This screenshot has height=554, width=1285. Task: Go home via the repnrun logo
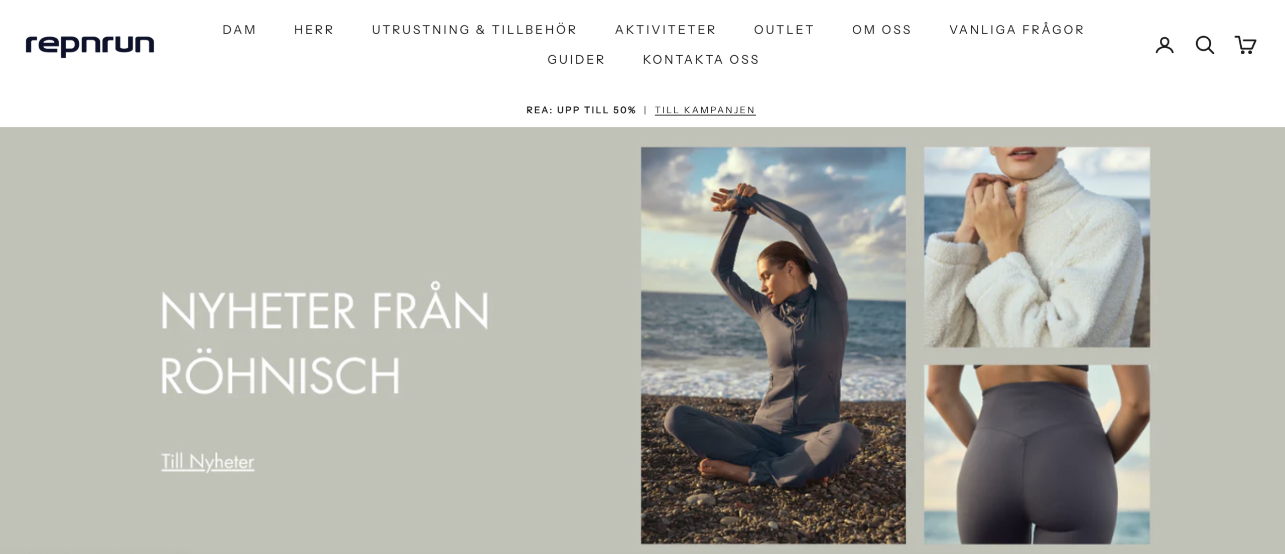pyautogui.click(x=90, y=46)
